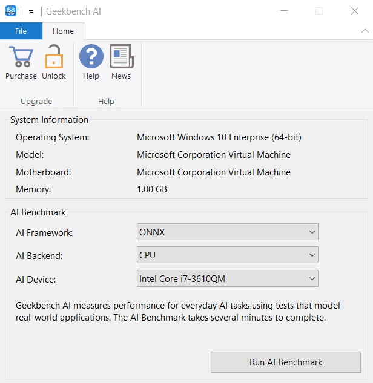Collapse the ribbon with the chevron

point(364,31)
